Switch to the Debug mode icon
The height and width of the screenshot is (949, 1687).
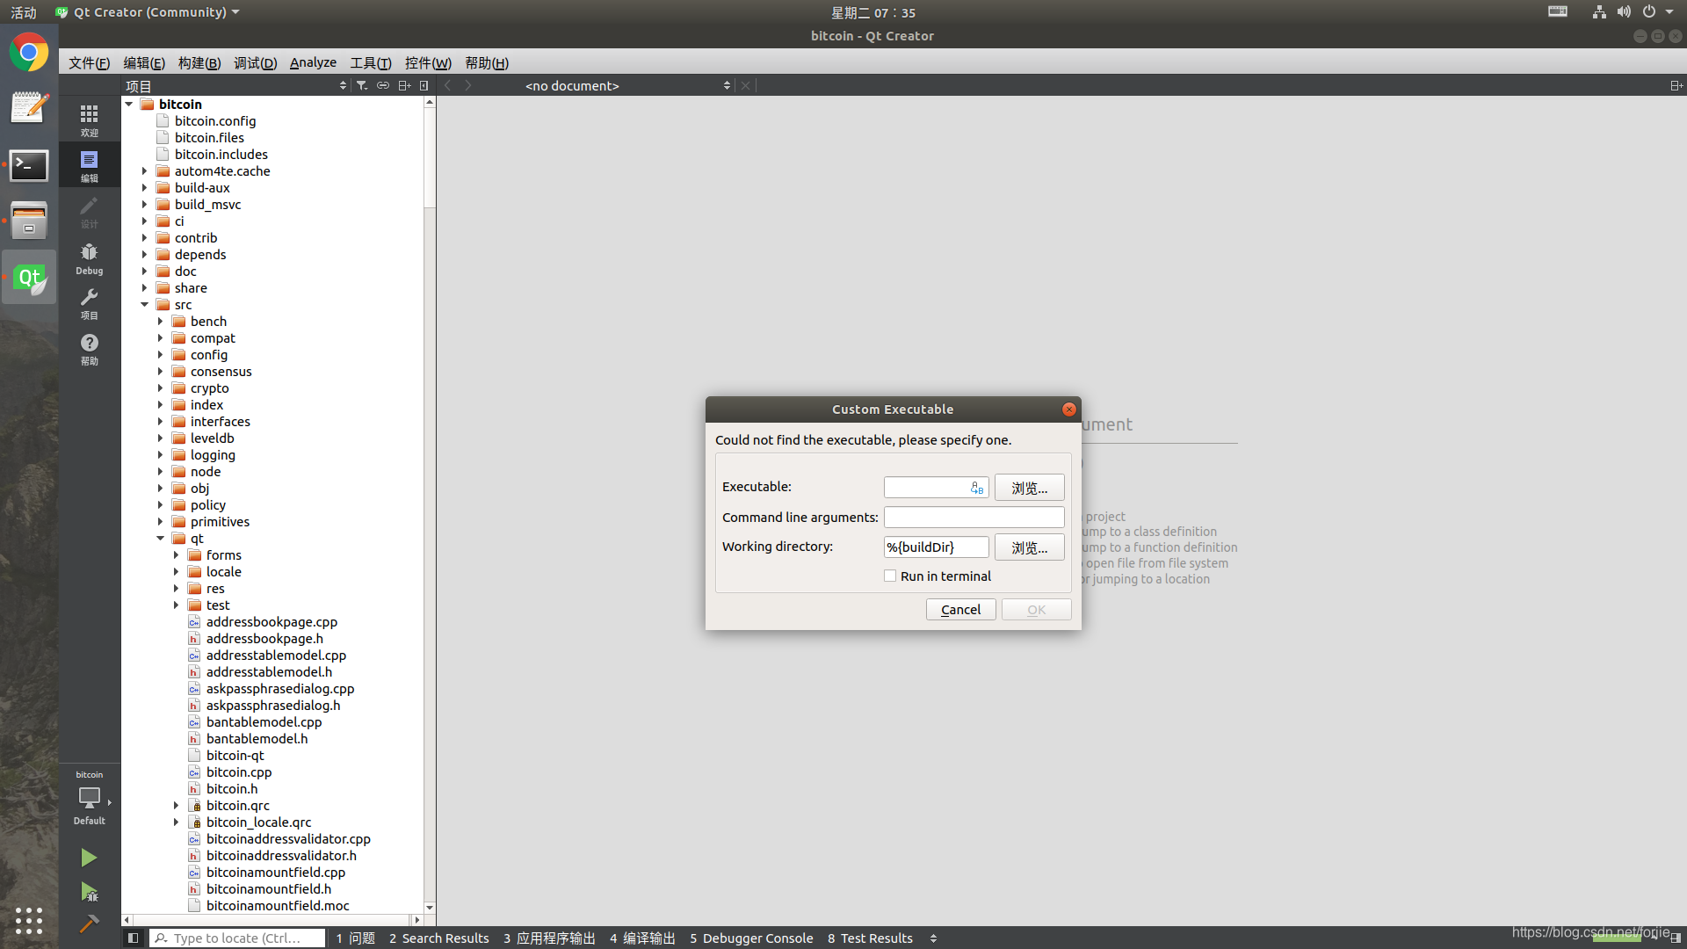[x=89, y=257]
